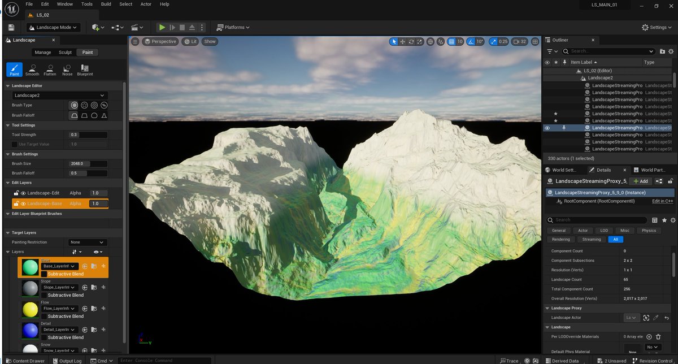Activate the translate gizmo icon
The image size is (678, 364).
(x=402, y=41)
